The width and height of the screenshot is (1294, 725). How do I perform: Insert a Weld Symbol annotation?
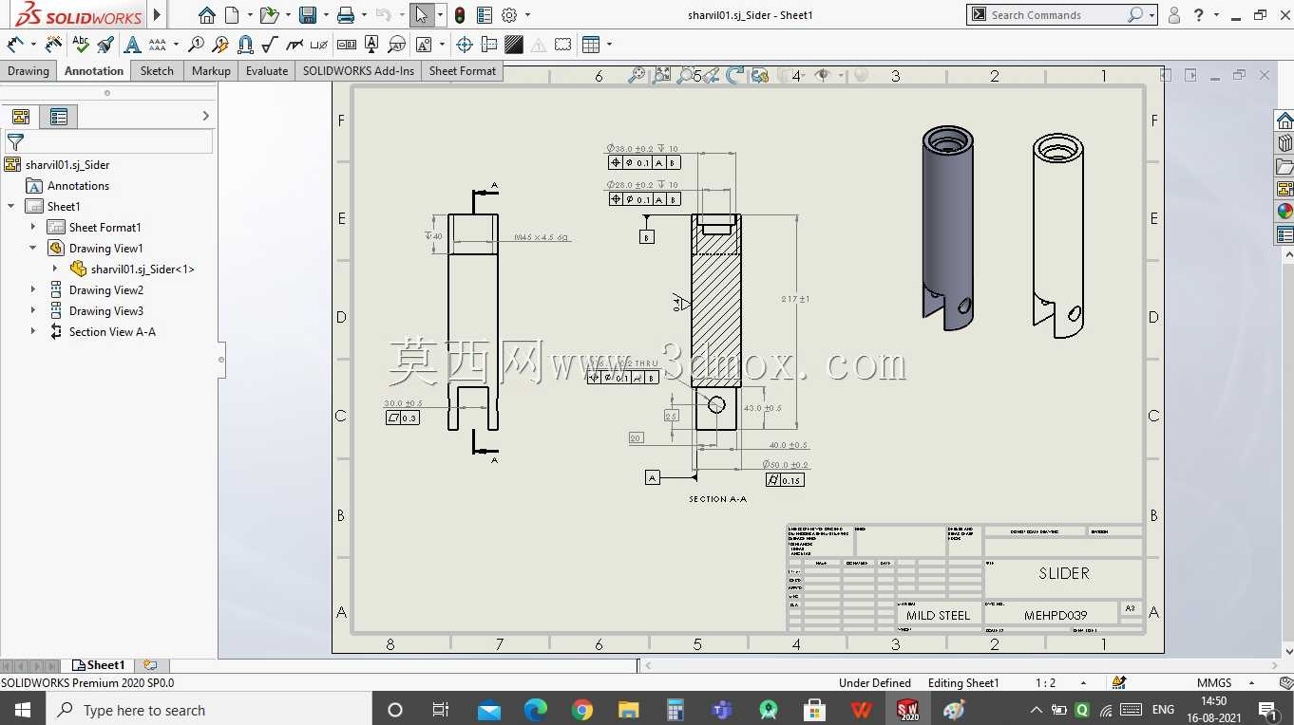click(295, 44)
